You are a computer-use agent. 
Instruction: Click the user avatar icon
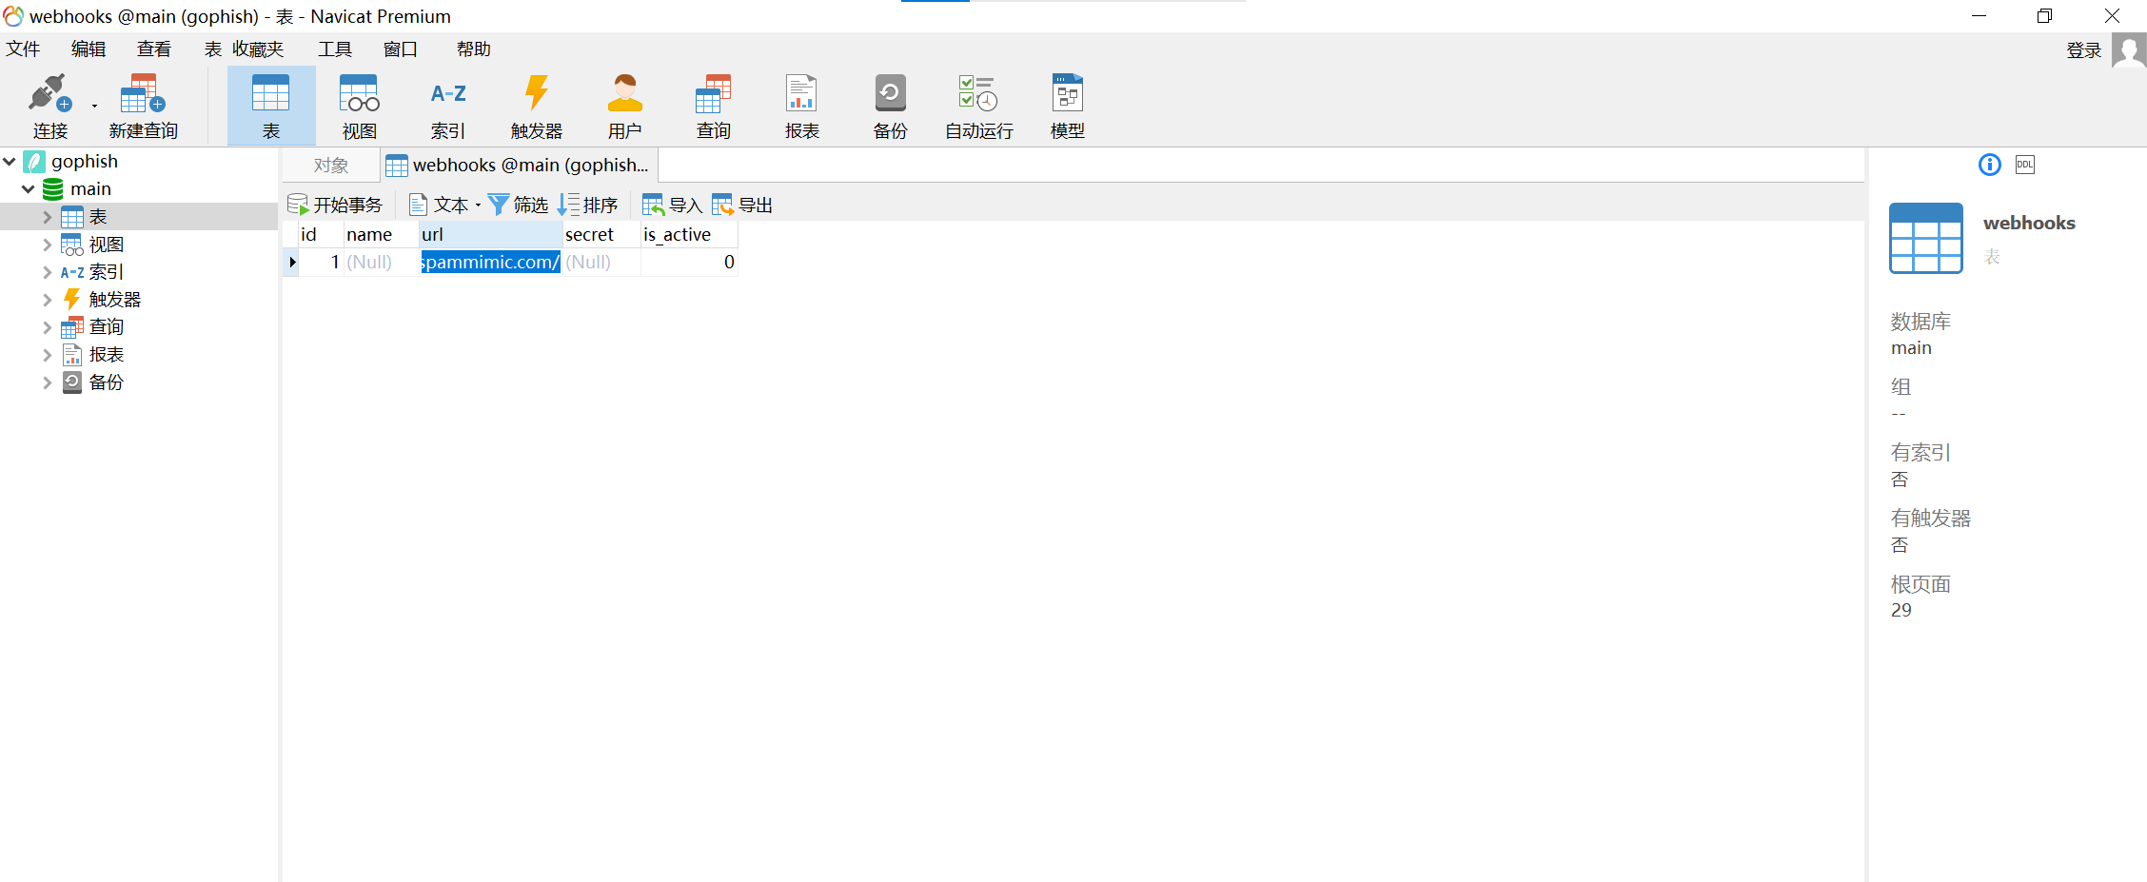tap(2128, 50)
